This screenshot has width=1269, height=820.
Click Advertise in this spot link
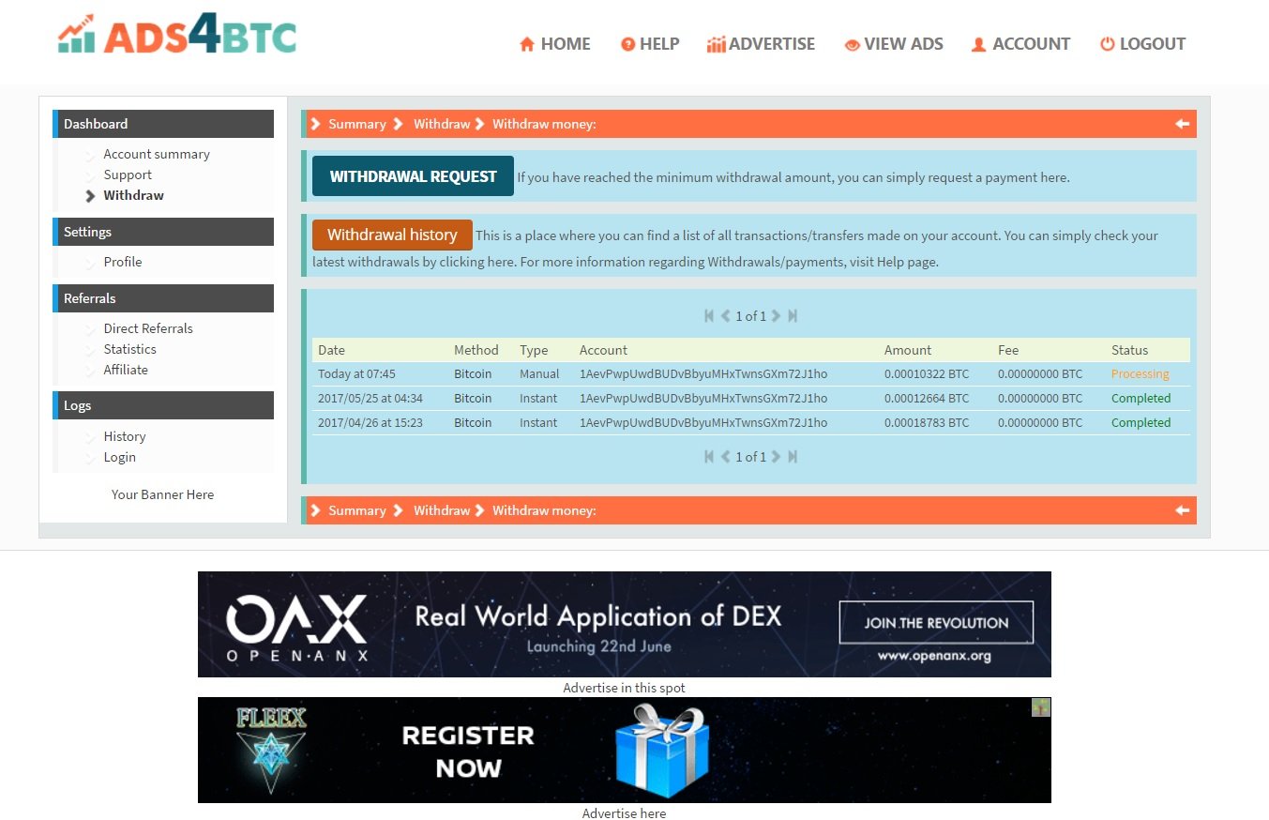(625, 688)
